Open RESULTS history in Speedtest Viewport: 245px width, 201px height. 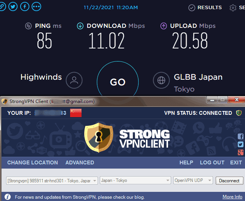click(210, 7)
